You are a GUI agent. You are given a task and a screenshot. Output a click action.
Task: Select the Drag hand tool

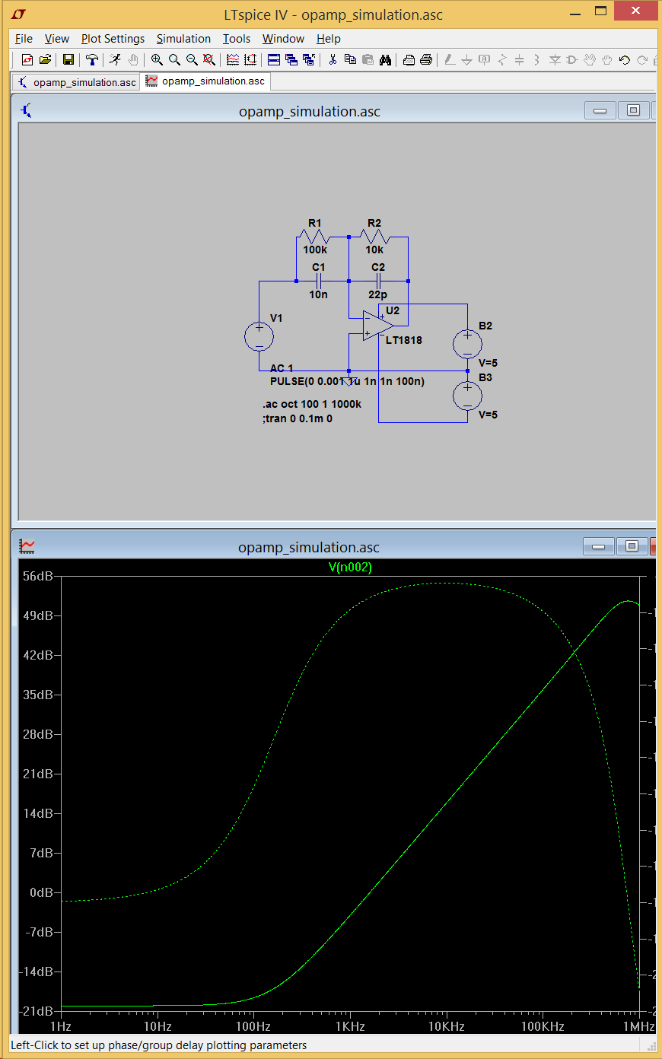(x=607, y=59)
